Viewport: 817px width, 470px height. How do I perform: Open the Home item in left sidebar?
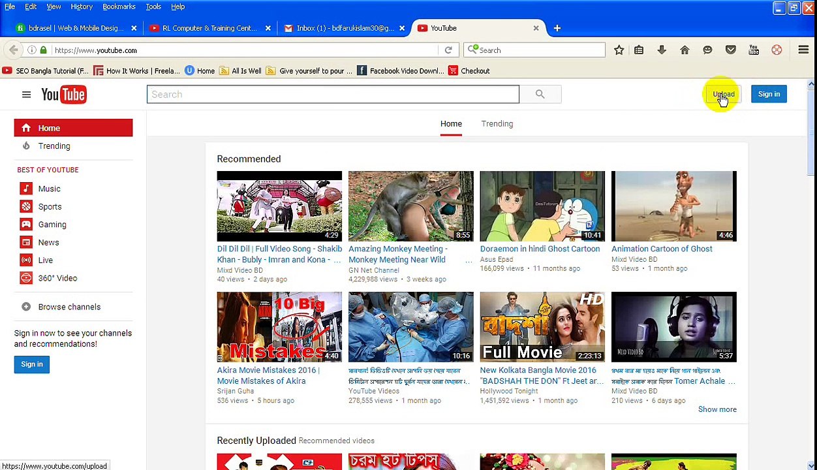(73, 128)
